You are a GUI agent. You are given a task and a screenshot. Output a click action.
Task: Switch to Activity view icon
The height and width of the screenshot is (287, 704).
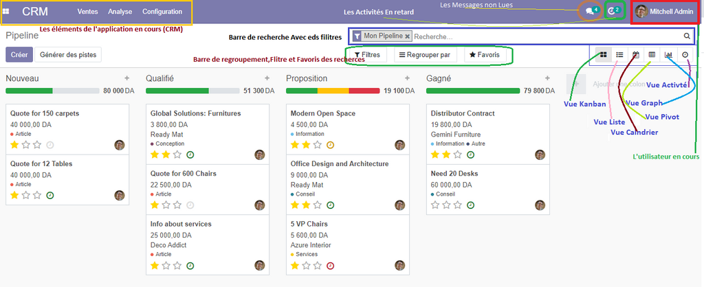(685, 54)
